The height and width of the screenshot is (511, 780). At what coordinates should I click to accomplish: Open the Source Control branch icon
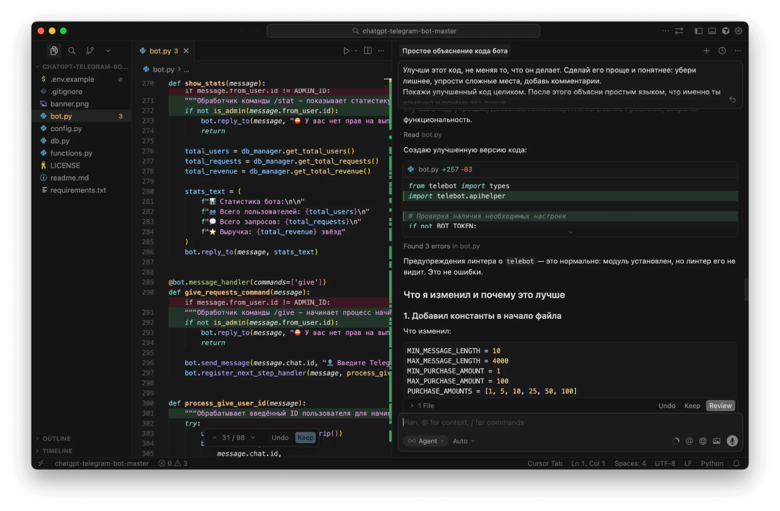[x=90, y=51]
